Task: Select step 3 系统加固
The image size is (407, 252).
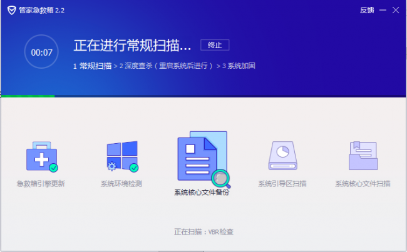Action: click(237, 66)
